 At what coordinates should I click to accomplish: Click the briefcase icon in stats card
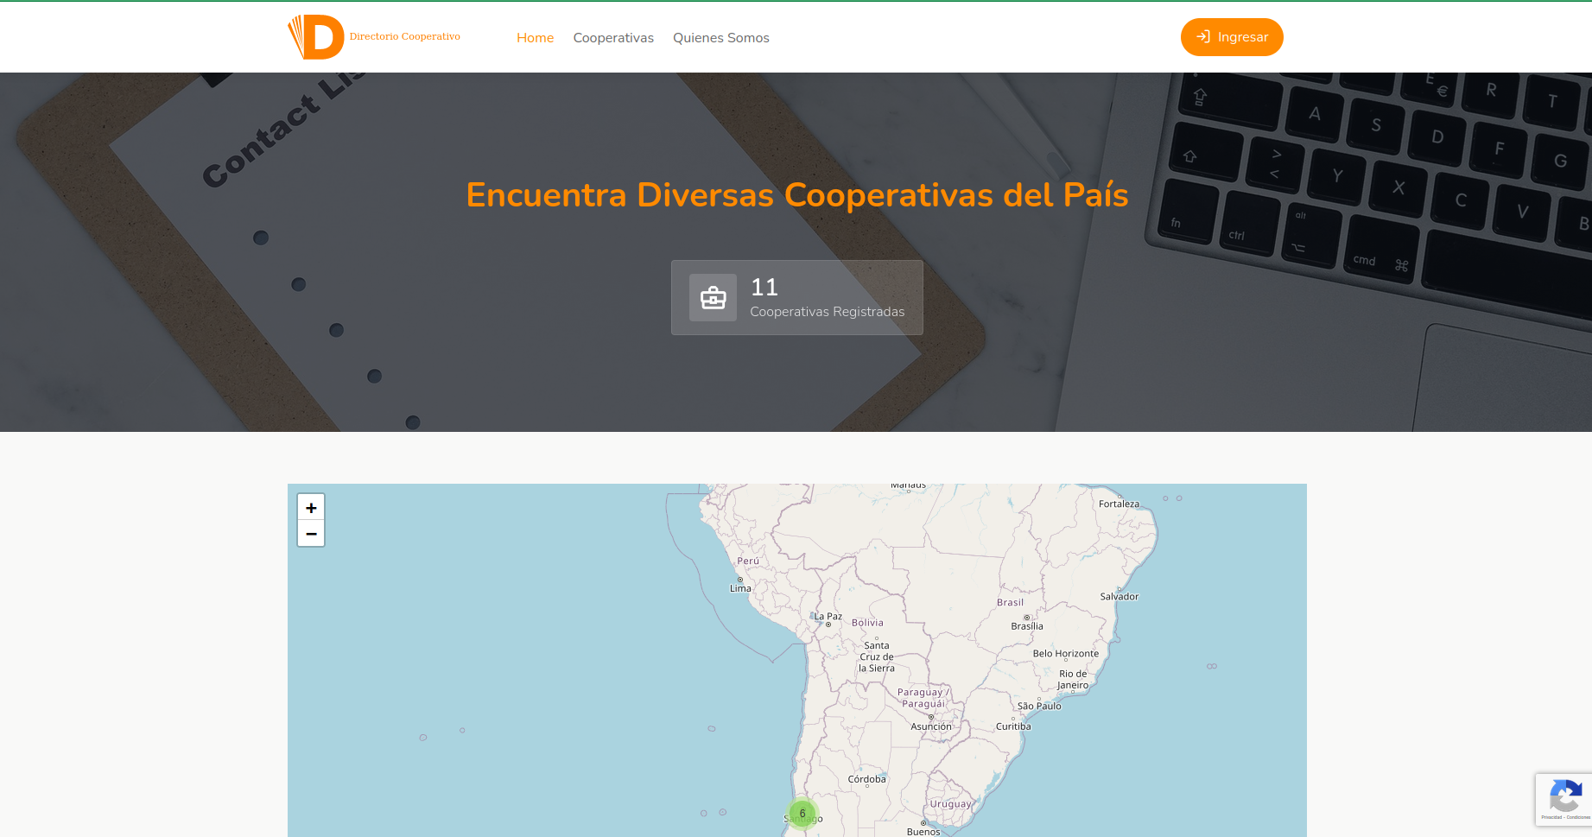point(713,298)
